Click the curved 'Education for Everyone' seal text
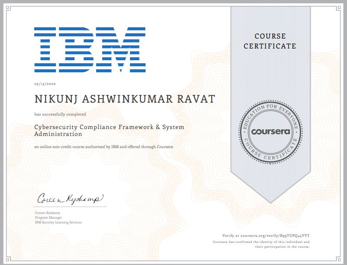The image size is (347, 265). (270, 111)
